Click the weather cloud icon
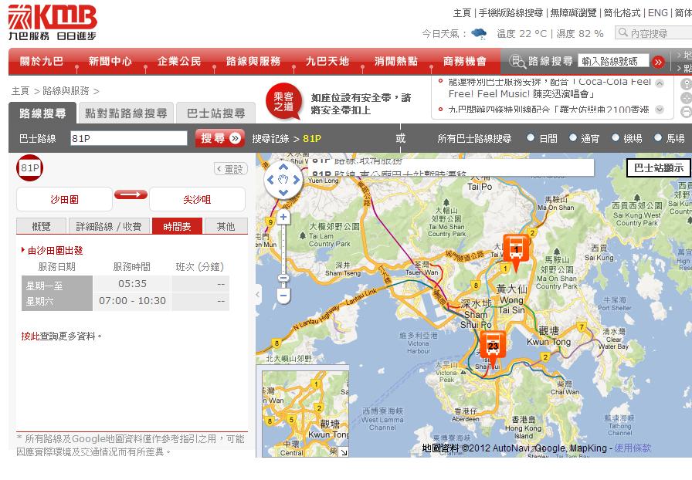The height and width of the screenshot is (480, 692). click(479, 33)
